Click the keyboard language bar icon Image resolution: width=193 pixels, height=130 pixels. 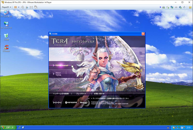(x=168, y=128)
